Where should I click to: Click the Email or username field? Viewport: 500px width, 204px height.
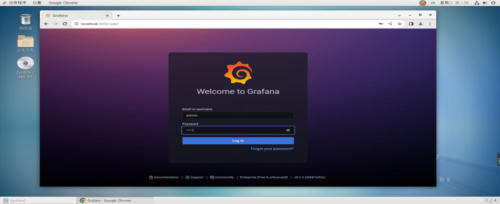coord(238,115)
